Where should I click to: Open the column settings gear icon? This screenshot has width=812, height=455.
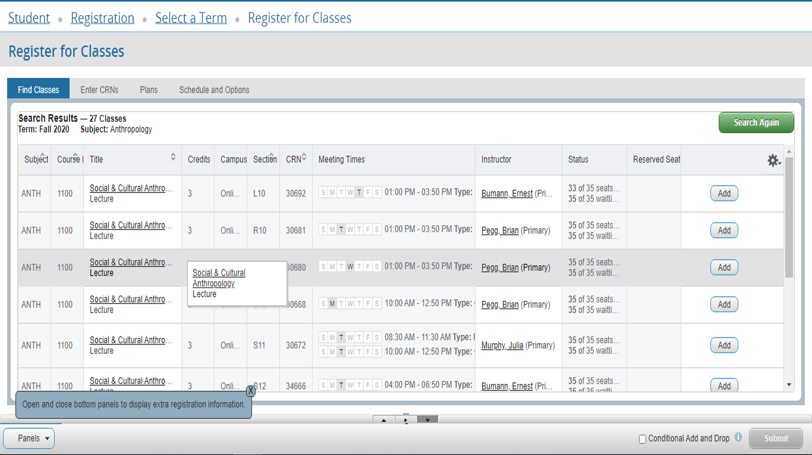(x=773, y=160)
